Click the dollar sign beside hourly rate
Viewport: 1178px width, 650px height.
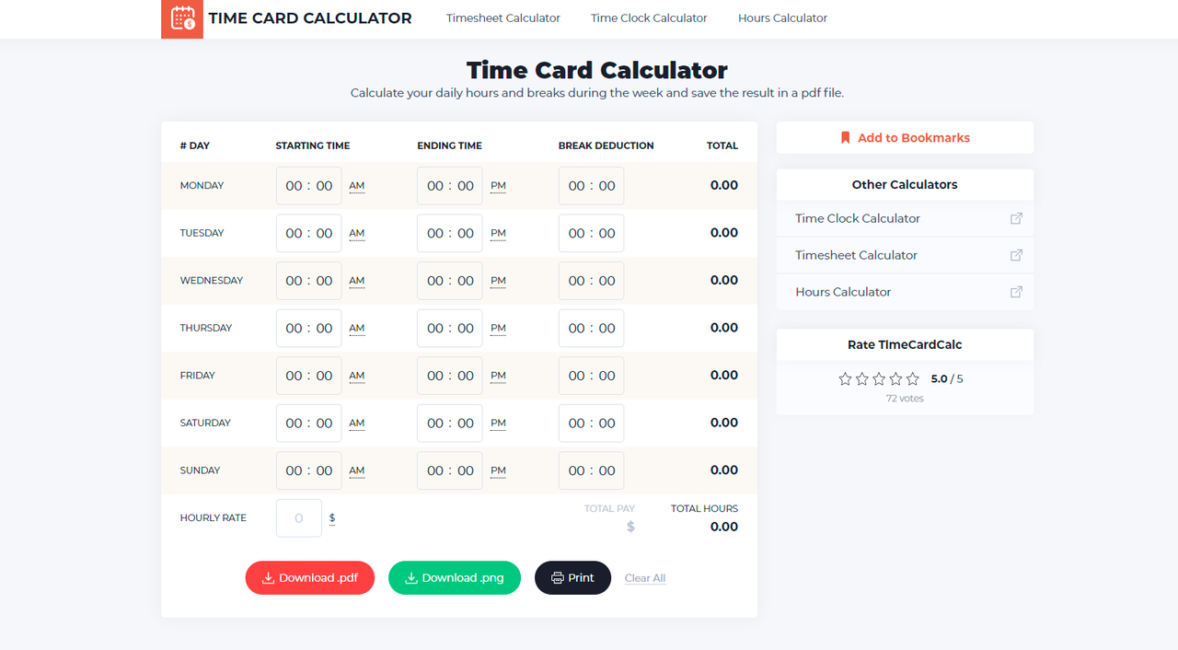coord(331,517)
